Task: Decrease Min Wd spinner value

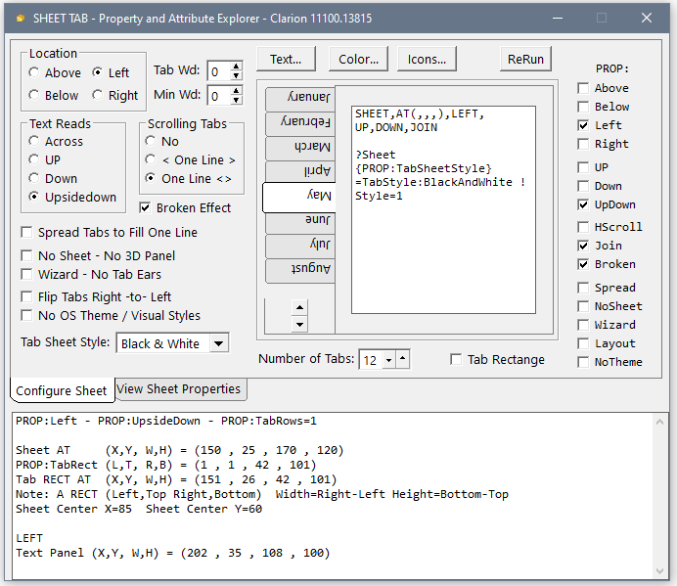Action: point(236,100)
